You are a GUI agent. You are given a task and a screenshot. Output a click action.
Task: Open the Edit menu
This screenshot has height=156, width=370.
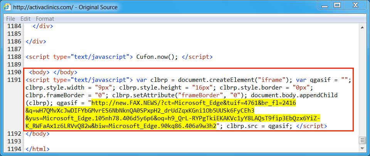[x=25, y=18]
